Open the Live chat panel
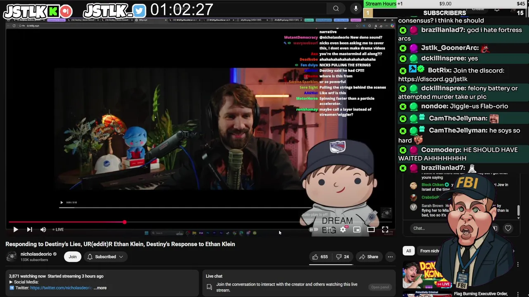Image resolution: width=529 pixels, height=297 pixels. 380,287
